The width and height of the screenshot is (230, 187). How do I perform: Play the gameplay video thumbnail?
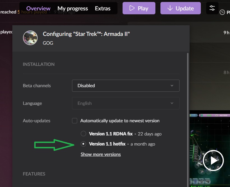pyautogui.click(x=213, y=160)
